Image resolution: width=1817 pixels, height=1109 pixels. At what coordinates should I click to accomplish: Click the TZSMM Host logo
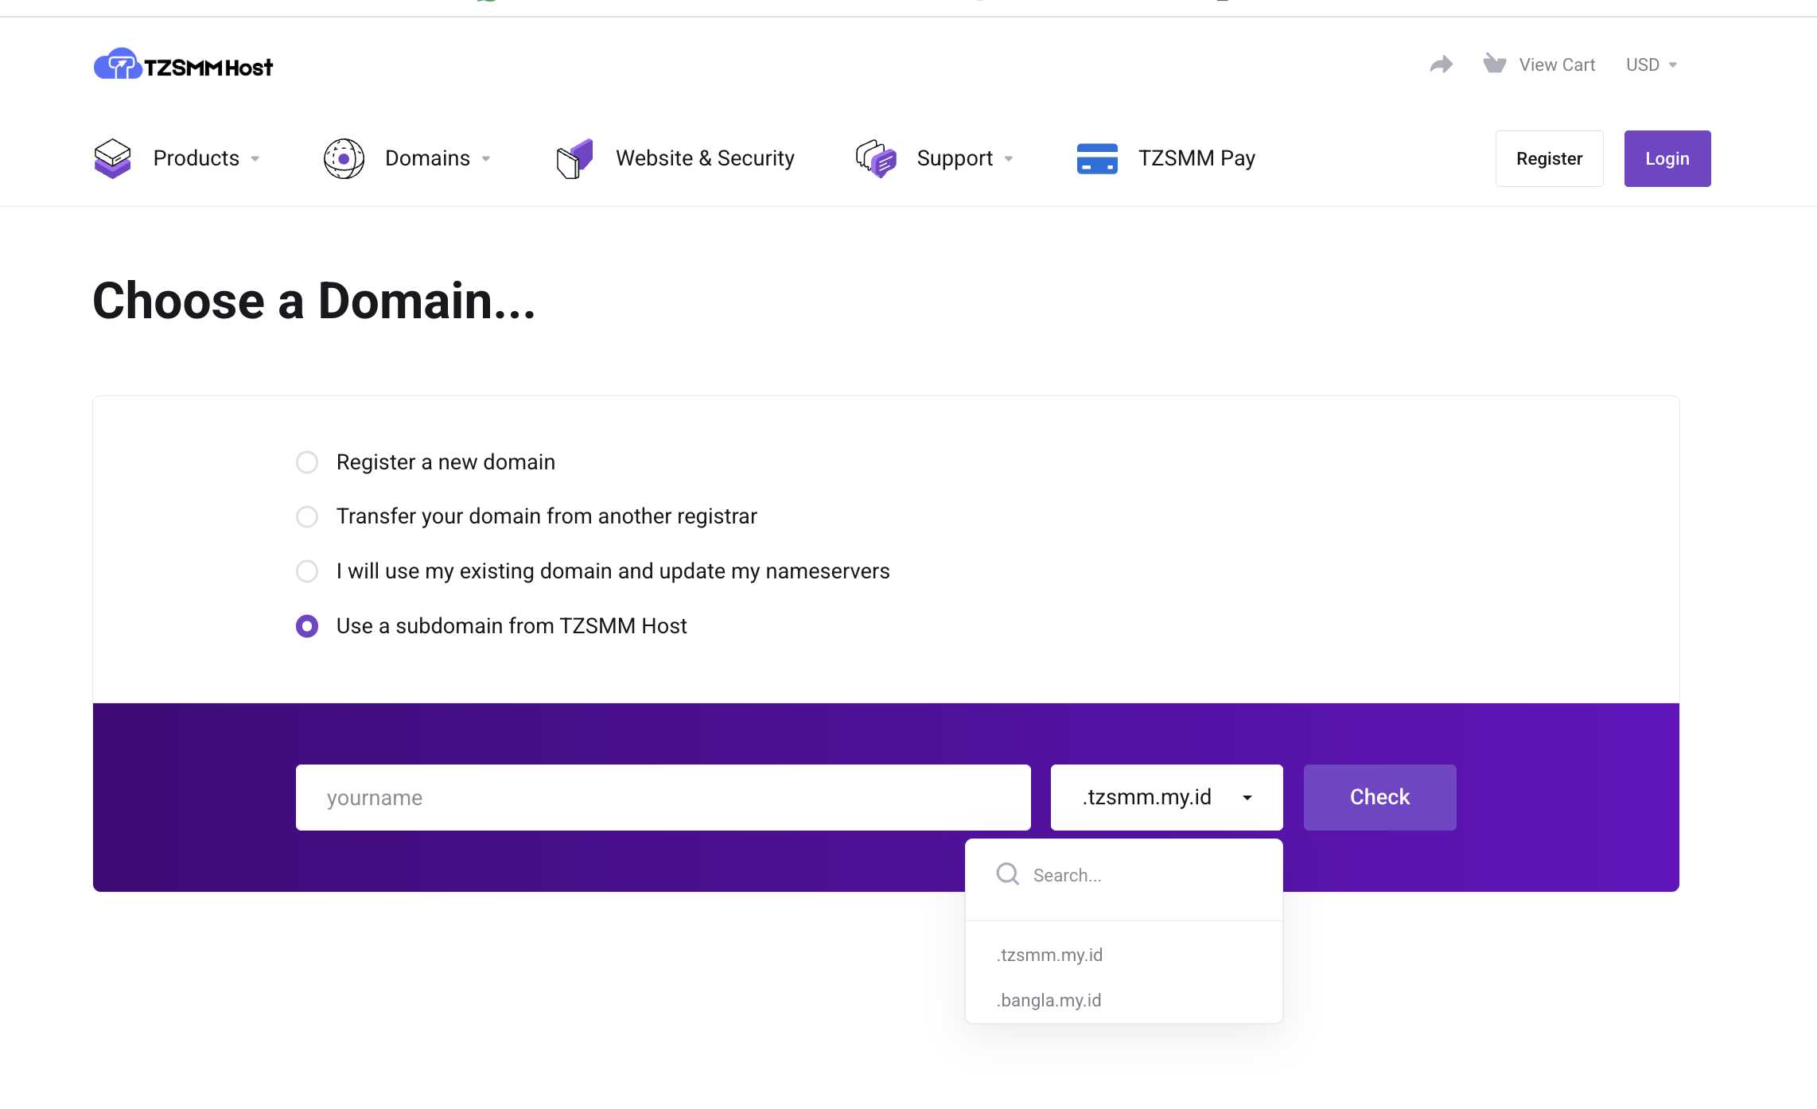click(182, 64)
